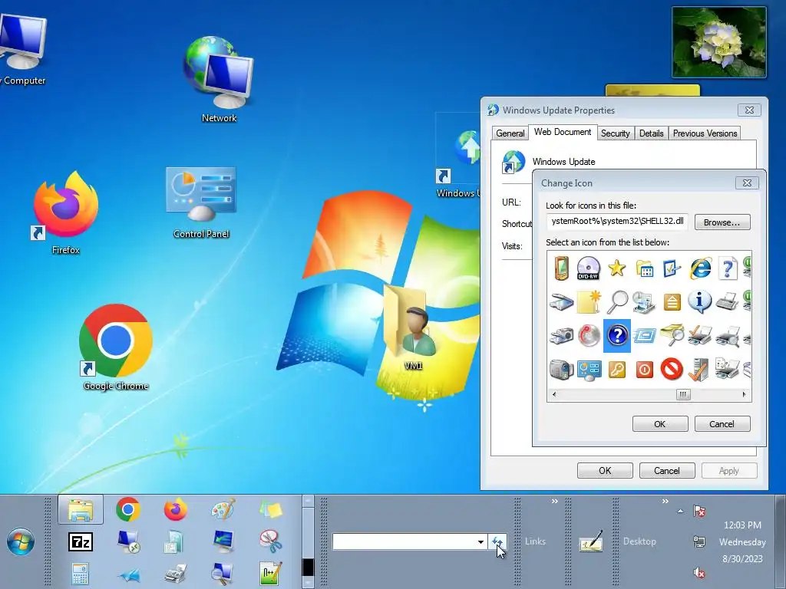Select the DVD-RW disc icon in list
This screenshot has width=786, height=589.
coord(589,268)
